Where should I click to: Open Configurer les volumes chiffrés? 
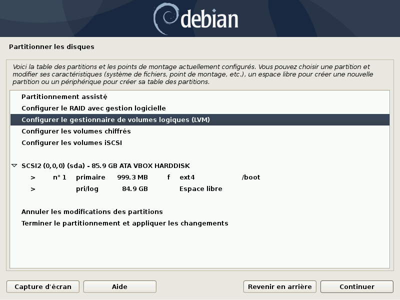point(76,131)
